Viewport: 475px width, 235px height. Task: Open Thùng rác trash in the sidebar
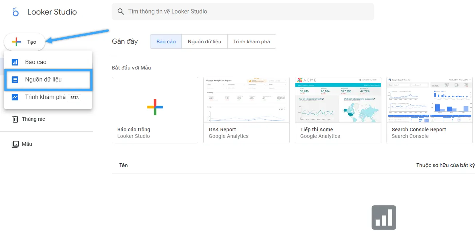pos(28,119)
